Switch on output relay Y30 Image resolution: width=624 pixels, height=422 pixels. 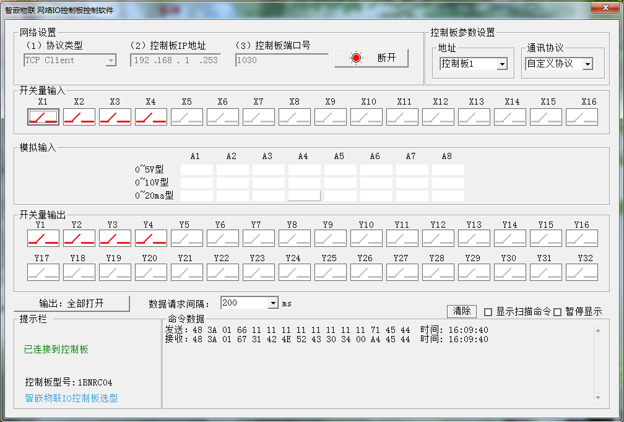tap(510, 272)
